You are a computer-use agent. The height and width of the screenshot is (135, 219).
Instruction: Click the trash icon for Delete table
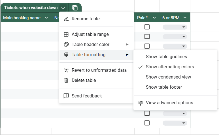[x=66, y=80]
